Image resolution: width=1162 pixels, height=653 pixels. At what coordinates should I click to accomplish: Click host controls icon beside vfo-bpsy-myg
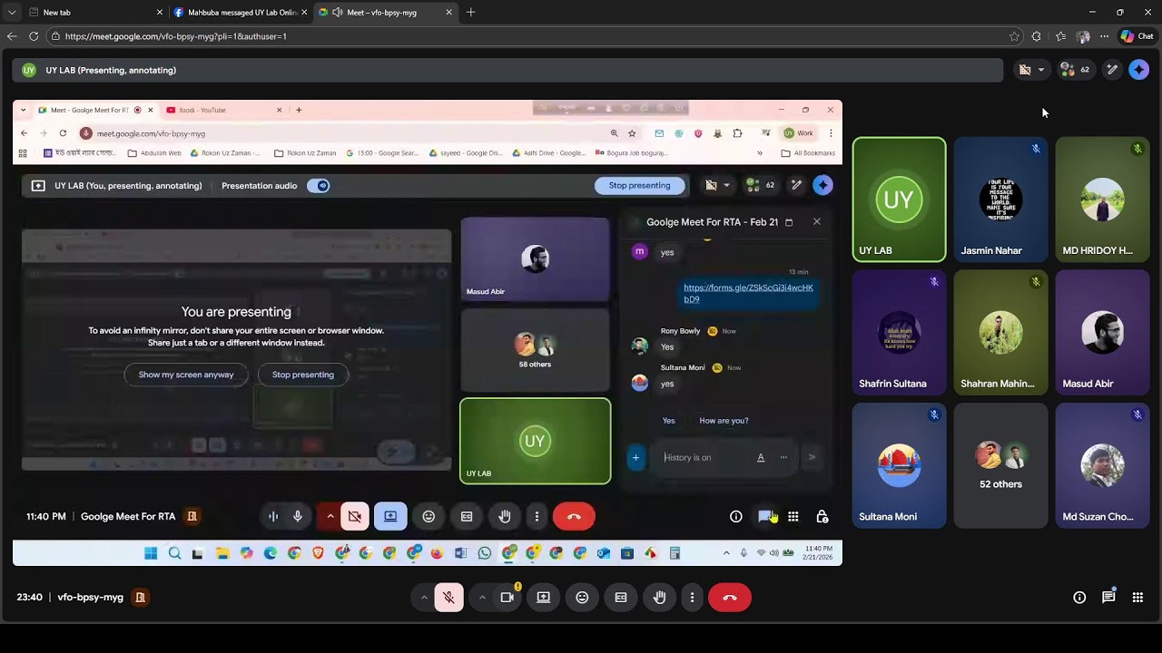(x=140, y=598)
